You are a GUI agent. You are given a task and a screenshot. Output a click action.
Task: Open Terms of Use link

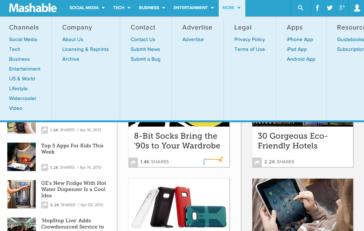tap(250, 49)
